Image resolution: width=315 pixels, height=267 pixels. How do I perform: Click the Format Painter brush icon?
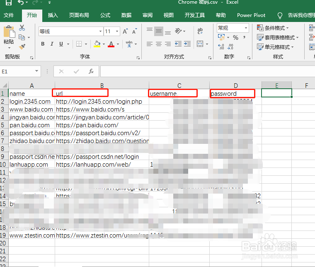(x=22, y=46)
